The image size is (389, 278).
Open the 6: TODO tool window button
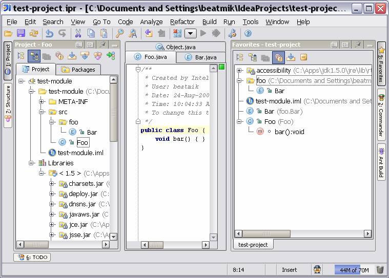tap(32, 257)
